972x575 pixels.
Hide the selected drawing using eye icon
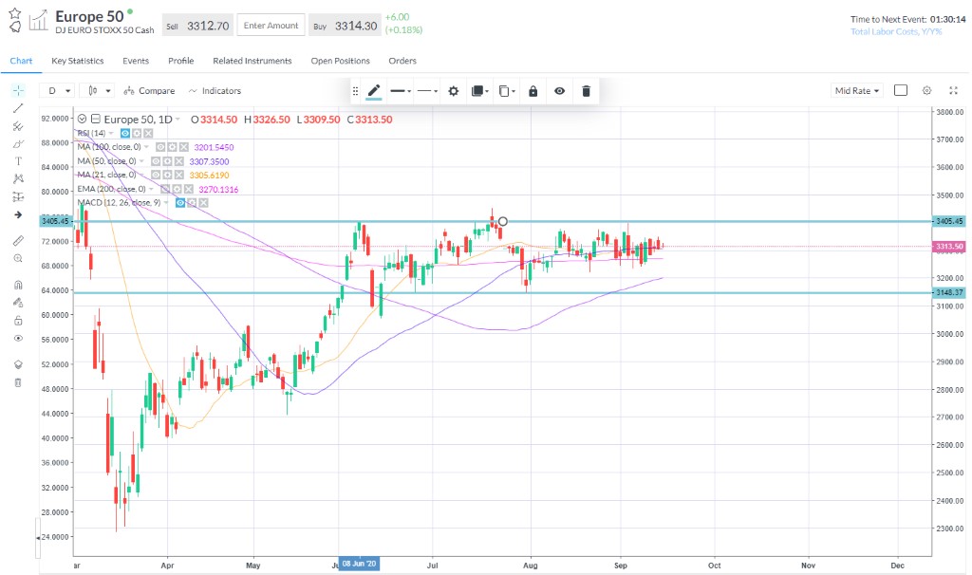(x=559, y=91)
